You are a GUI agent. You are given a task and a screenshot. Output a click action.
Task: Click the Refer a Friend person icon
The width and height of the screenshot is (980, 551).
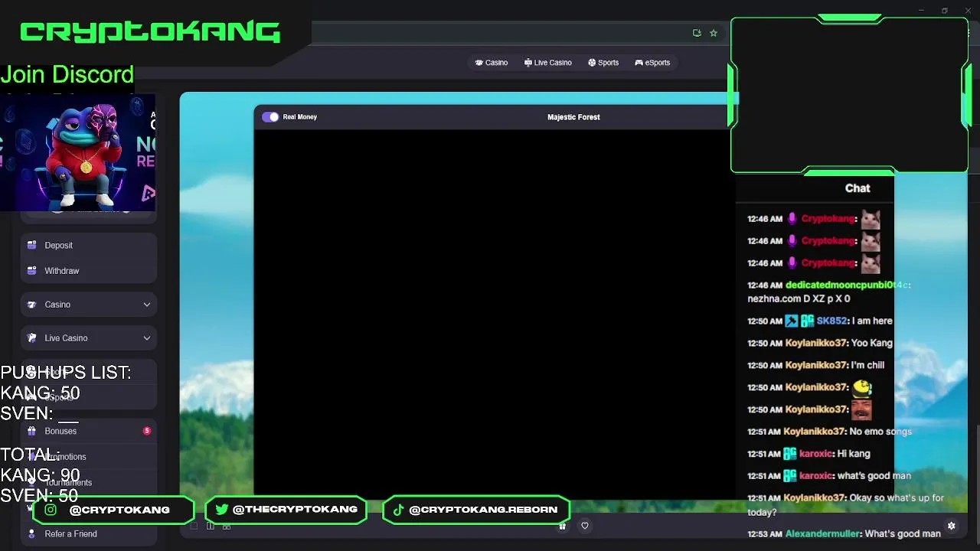31,534
